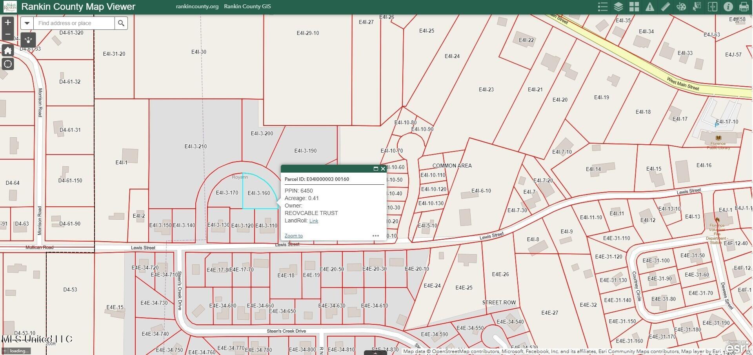This screenshot has width=753, height=355.
Task: Open the Draw palette tool
Action: [681, 7]
